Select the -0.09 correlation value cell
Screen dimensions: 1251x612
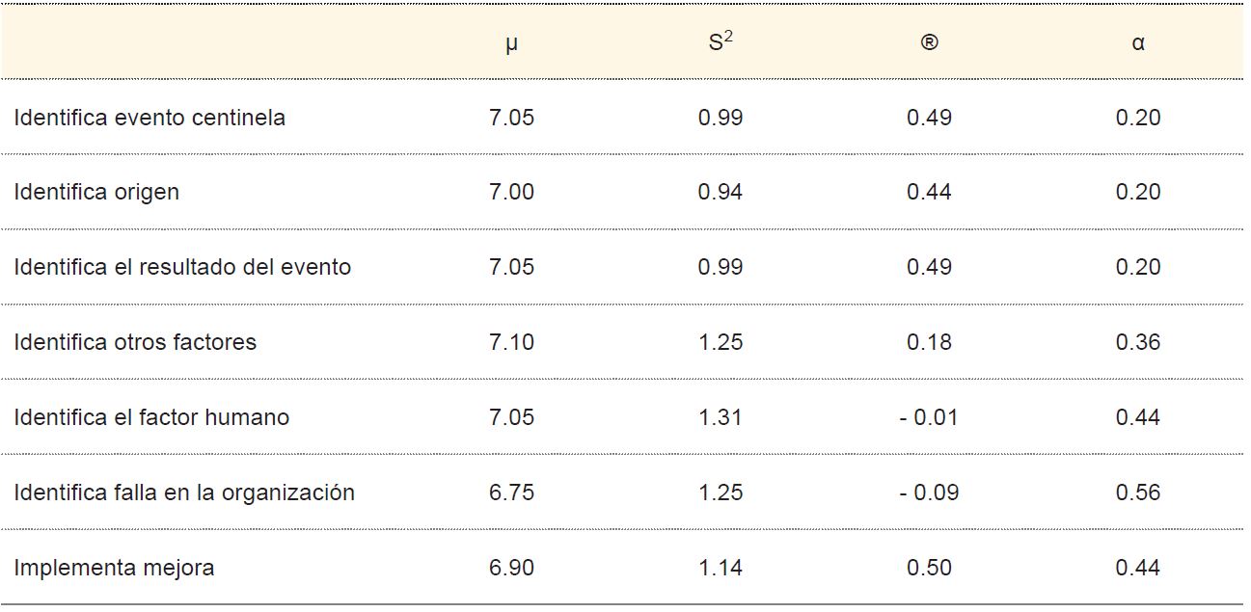click(x=929, y=492)
